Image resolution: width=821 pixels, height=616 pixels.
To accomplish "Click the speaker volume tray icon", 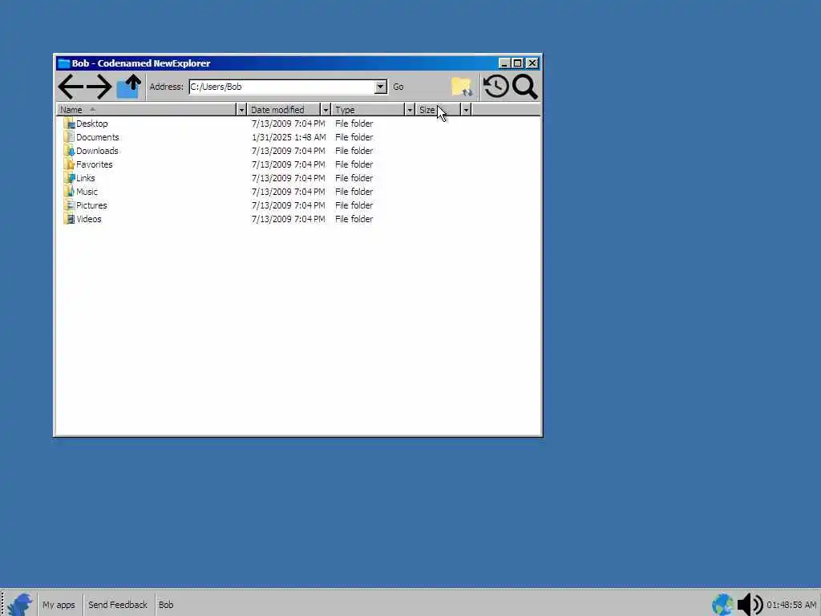I will click(750, 605).
